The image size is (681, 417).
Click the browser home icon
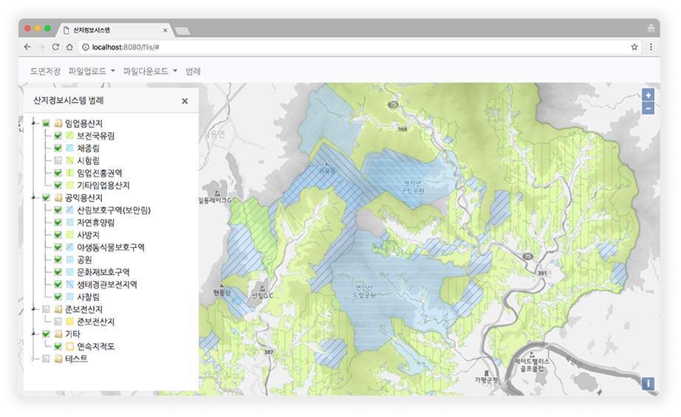pyautogui.click(x=69, y=46)
